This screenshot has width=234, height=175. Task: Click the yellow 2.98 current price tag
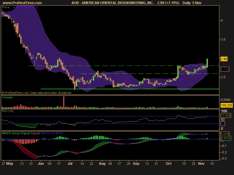pyautogui.click(x=224, y=59)
